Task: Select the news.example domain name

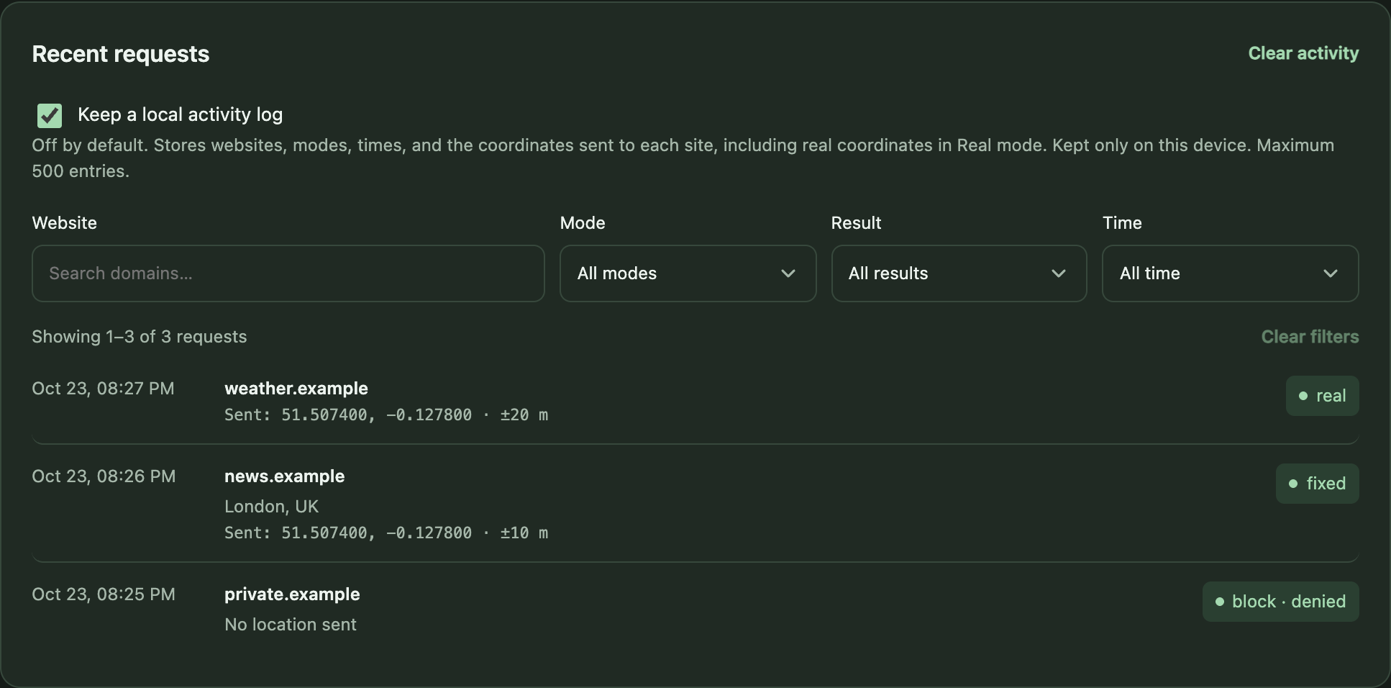Action: (x=285, y=476)
